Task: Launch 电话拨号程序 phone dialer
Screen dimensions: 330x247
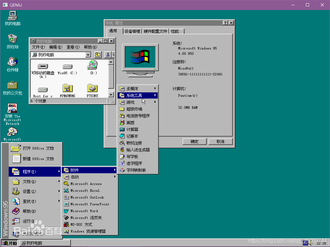Action: (138, 116)
